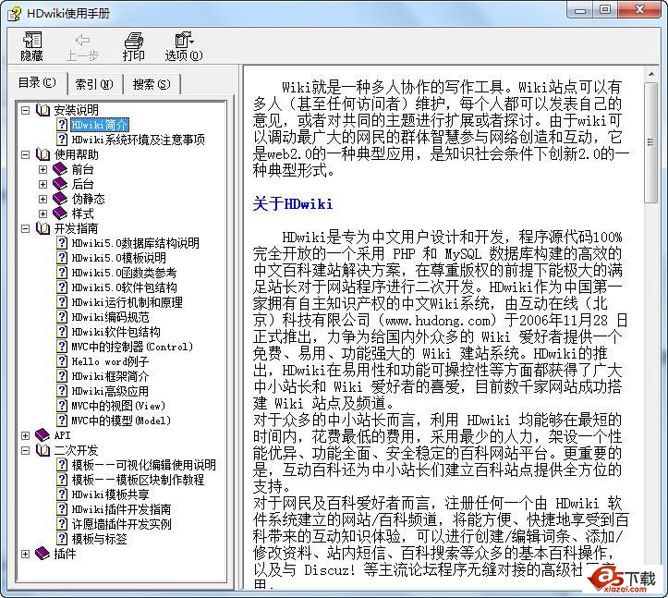Switch to the 索引 (Index) tab
The image size is (668, 598).
93,84
